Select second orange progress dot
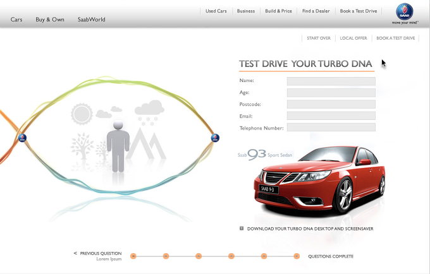The image size is (430, 274). pyautogui.click(x=166, y=256)
